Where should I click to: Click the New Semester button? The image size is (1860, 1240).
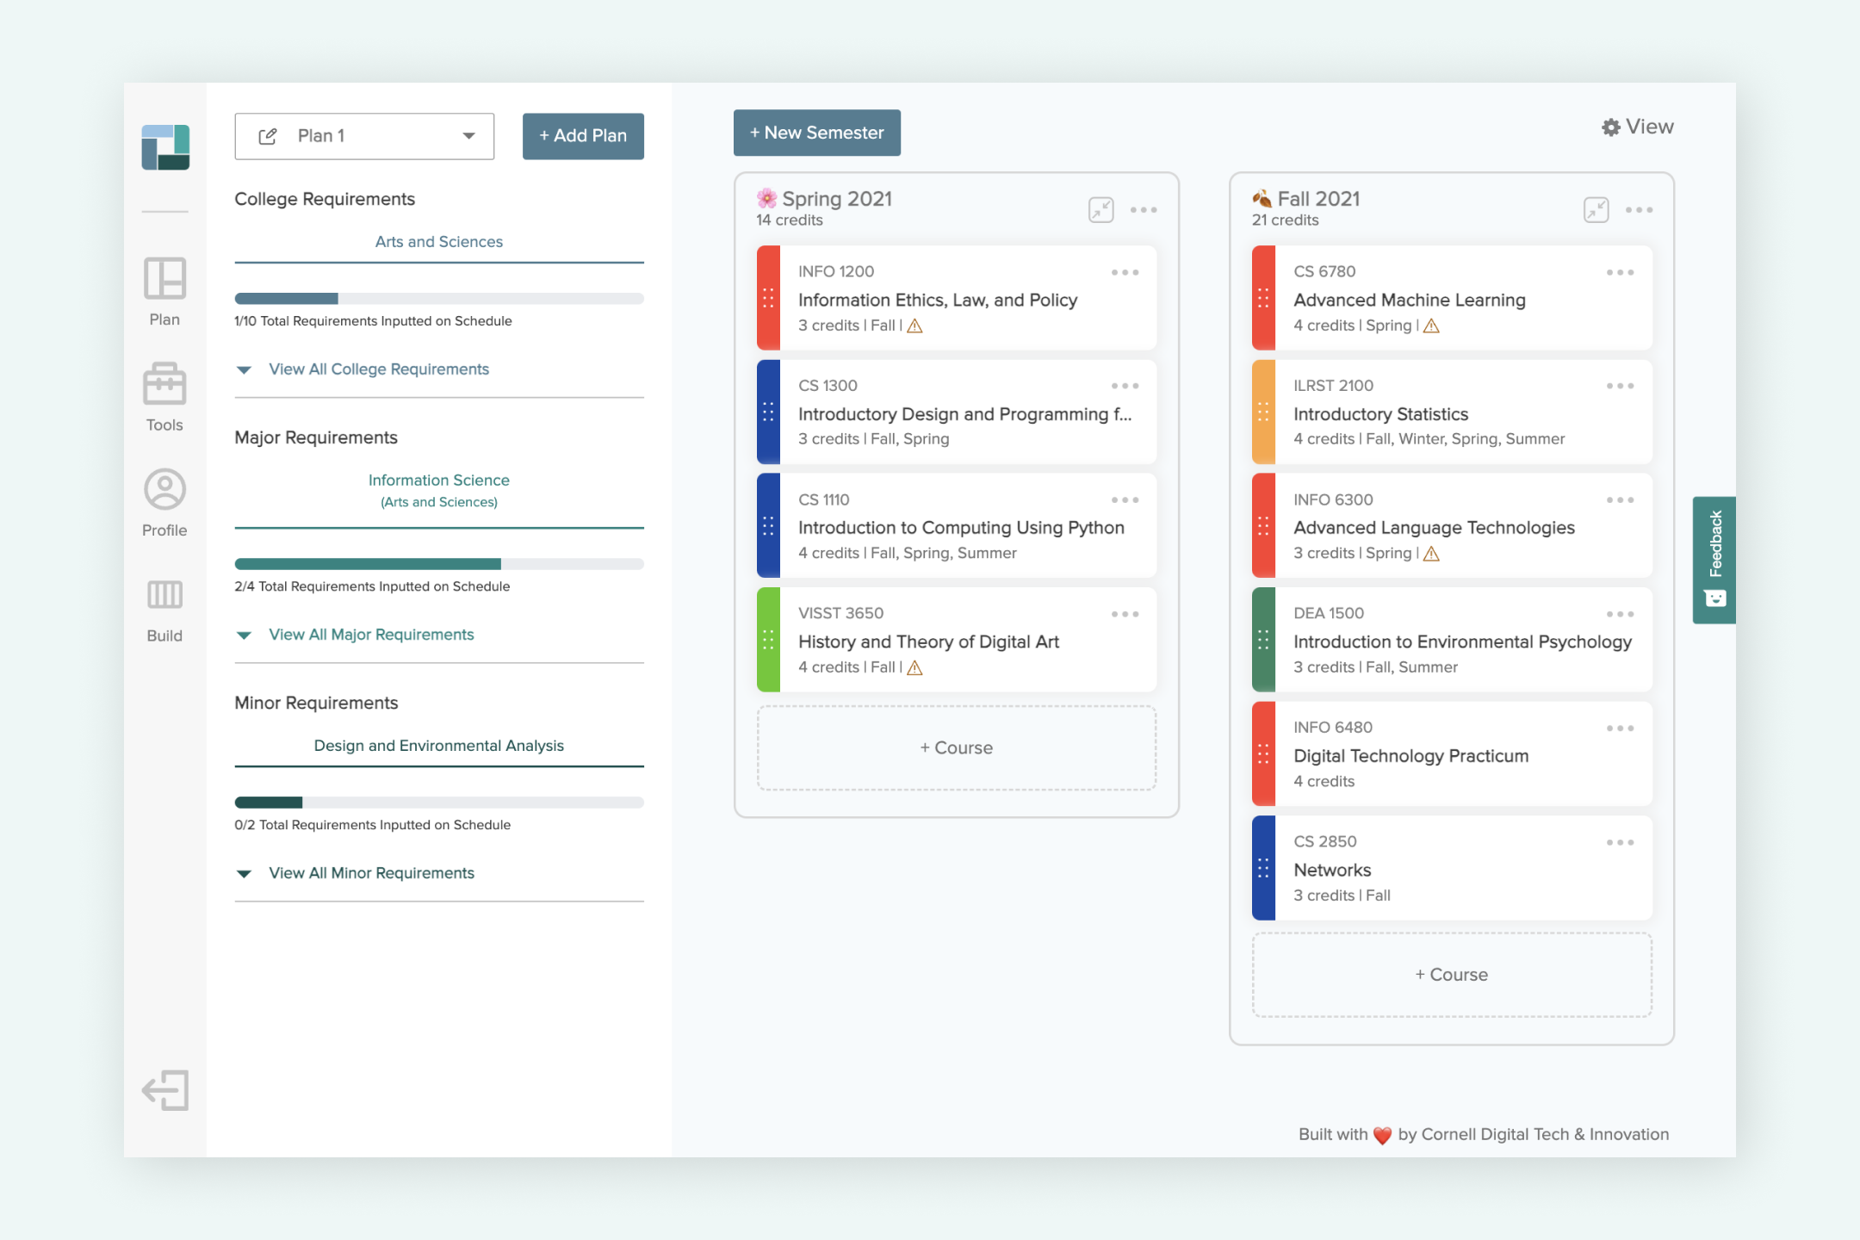[816, 133]
